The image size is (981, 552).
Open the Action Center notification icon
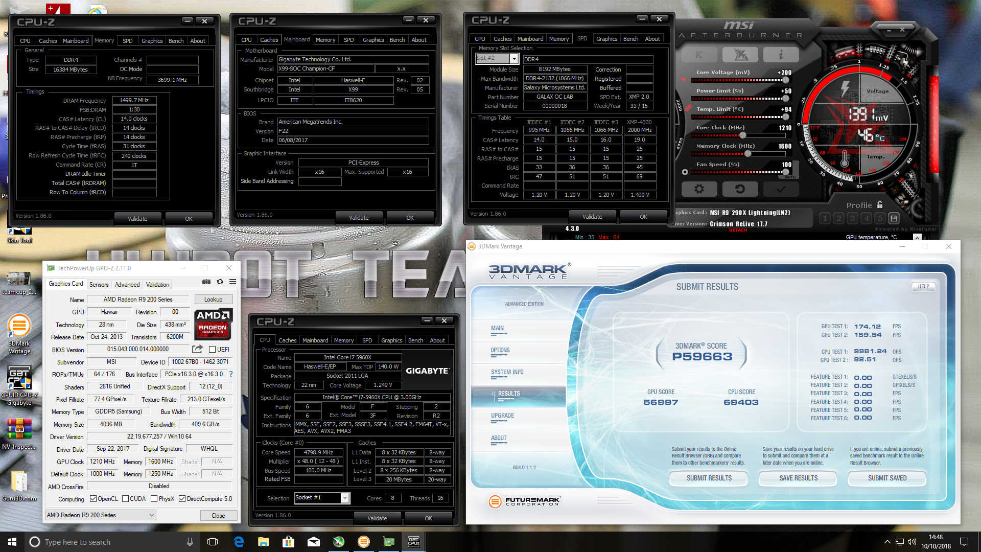coord(964,542)
